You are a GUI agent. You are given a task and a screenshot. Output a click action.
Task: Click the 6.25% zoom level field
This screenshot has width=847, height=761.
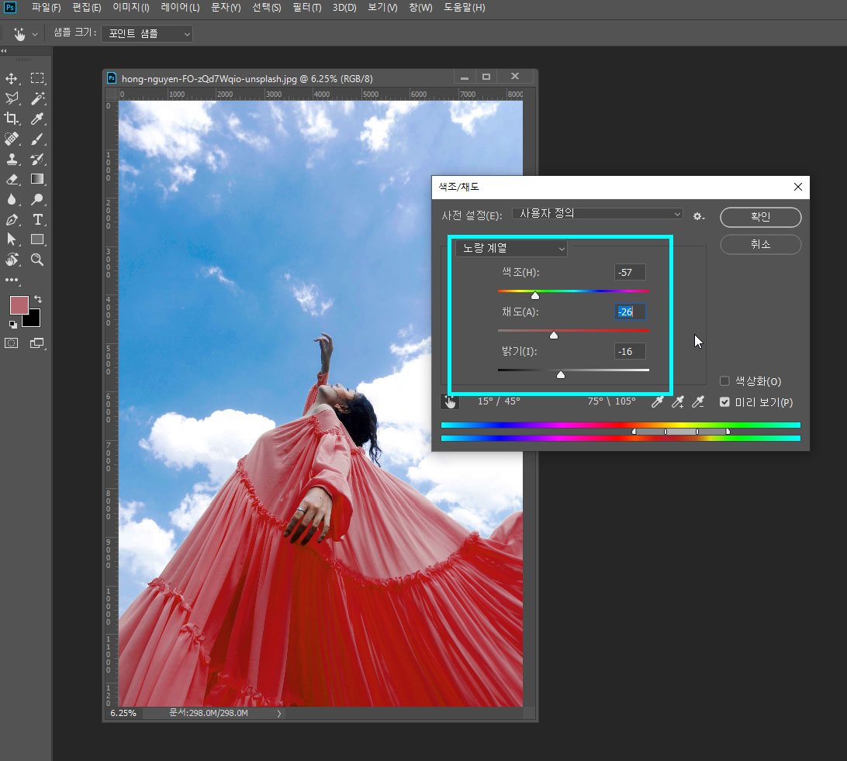point(123,714)
